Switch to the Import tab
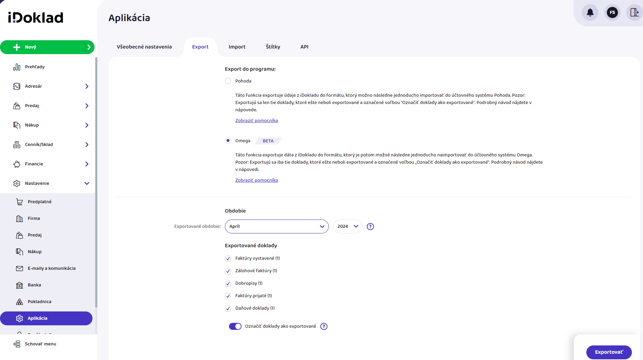 237,47
